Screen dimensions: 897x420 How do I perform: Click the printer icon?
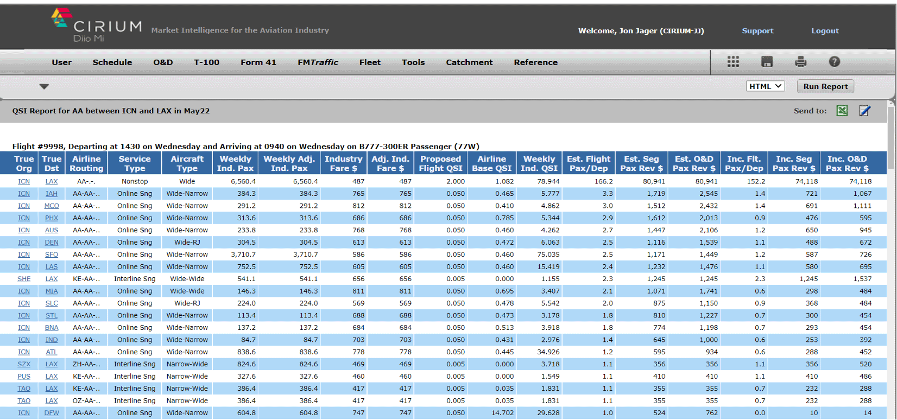800,62
